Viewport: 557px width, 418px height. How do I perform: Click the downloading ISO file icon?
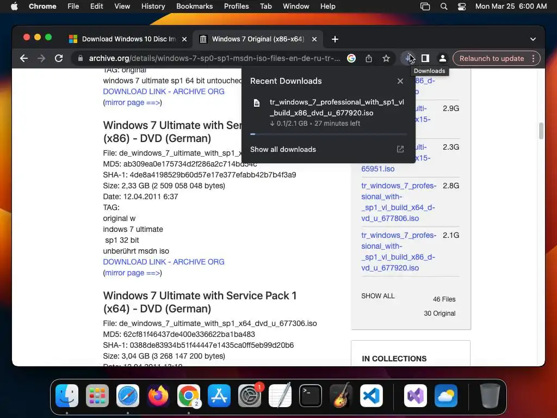click(x=257, y=103)
